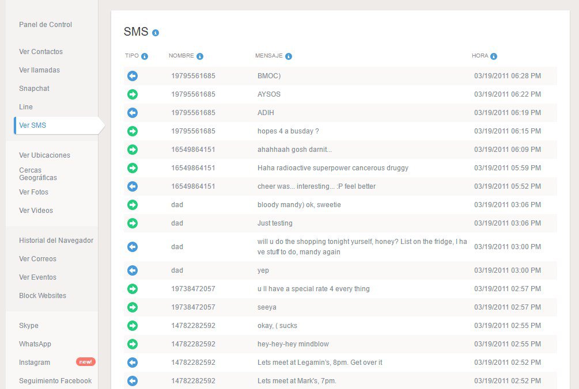Open the Snapchat section
This screenshot has height=389, width=579.
tap(34, 89)
